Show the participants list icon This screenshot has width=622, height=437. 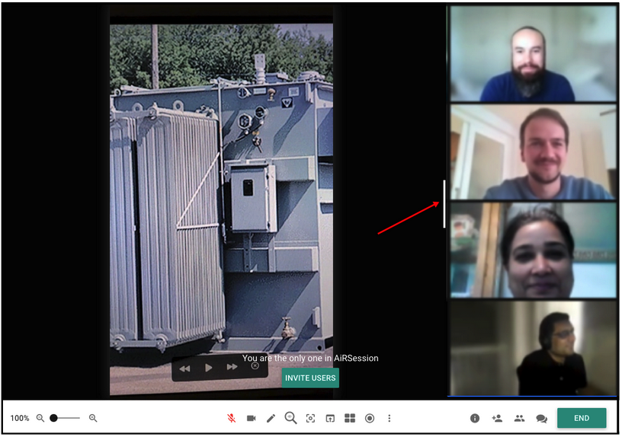point(519,418)
